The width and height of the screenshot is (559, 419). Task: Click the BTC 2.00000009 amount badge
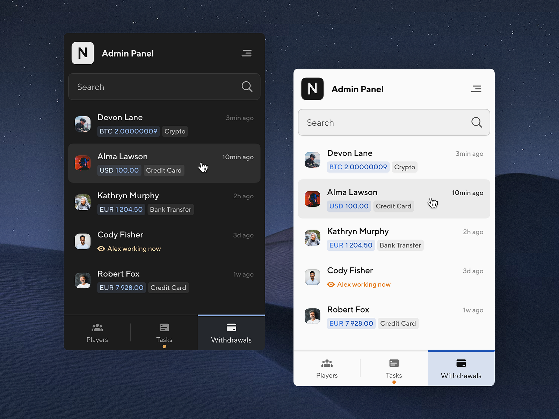pos(128,131)
